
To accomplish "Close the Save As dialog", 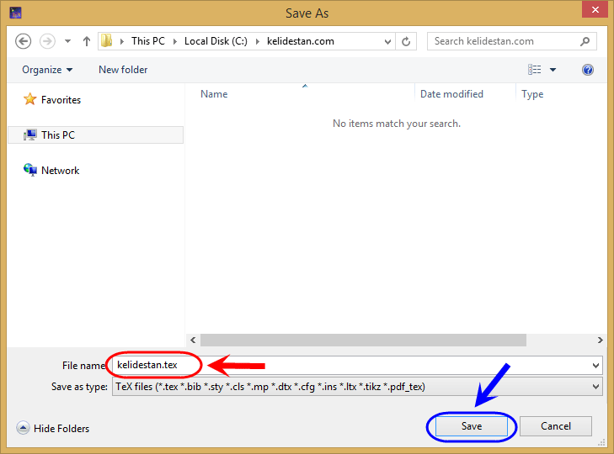I will point(595,10).
